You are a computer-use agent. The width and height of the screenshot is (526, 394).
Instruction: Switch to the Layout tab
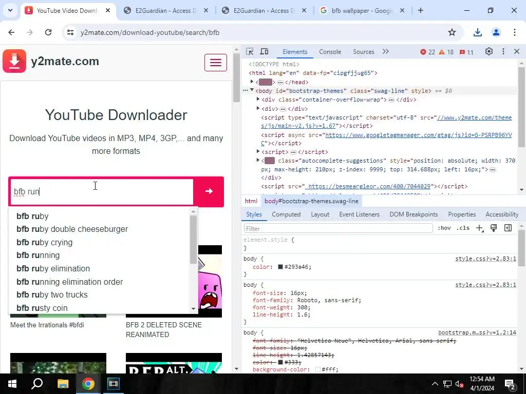(320, 214)
